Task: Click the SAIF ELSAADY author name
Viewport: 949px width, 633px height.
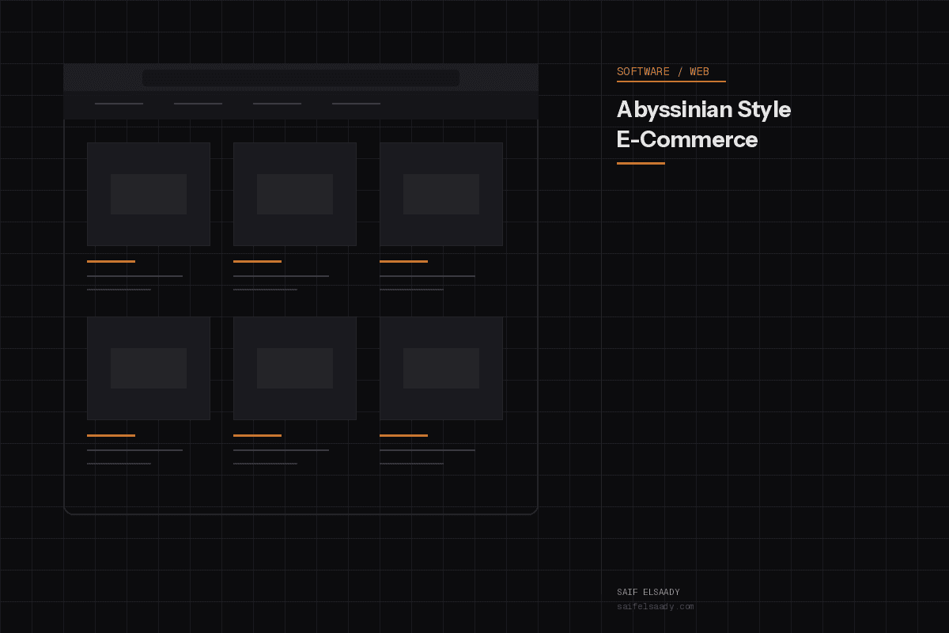Action: point(648,591)
